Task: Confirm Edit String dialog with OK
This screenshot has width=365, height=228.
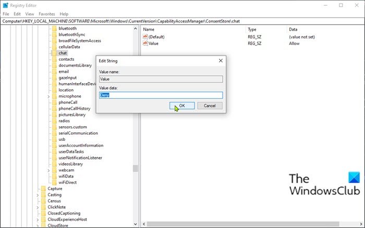Action: (182, 106)
